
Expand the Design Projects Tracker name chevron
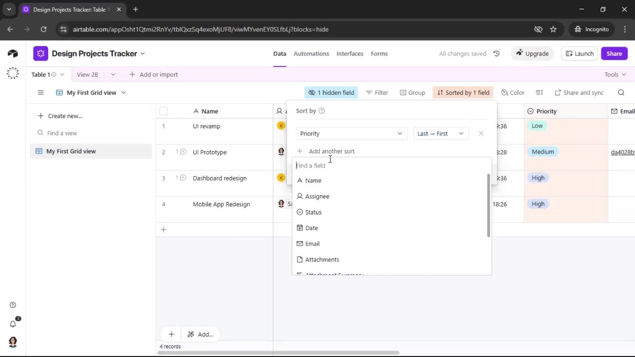tap(143, 54)
